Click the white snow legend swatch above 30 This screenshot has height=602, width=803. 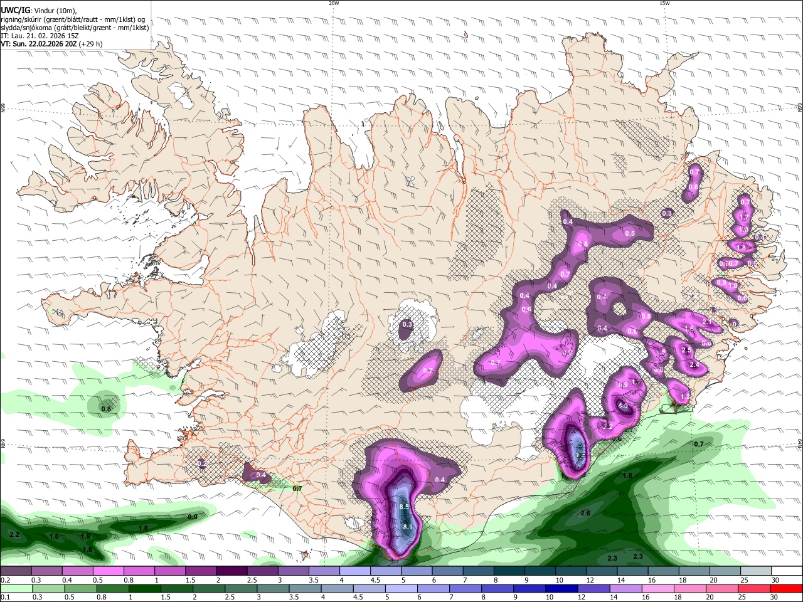787,571
